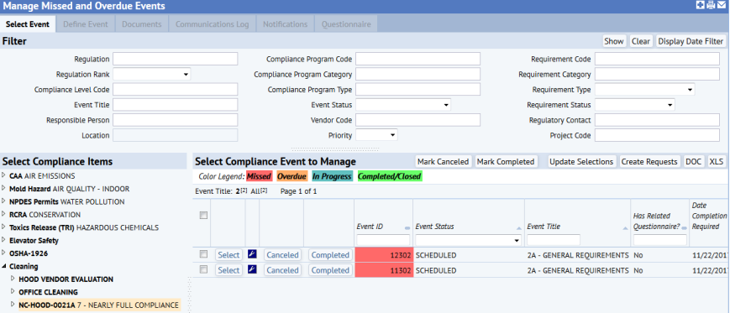
Task: Check the checkbox for event 11302
Action: tap(203, 269)
